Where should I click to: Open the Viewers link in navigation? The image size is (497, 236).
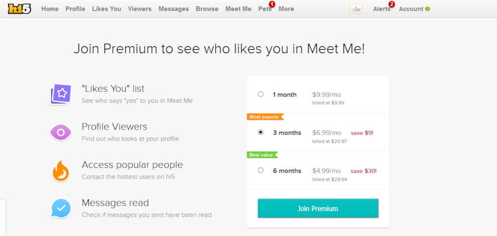click(140, 9)
